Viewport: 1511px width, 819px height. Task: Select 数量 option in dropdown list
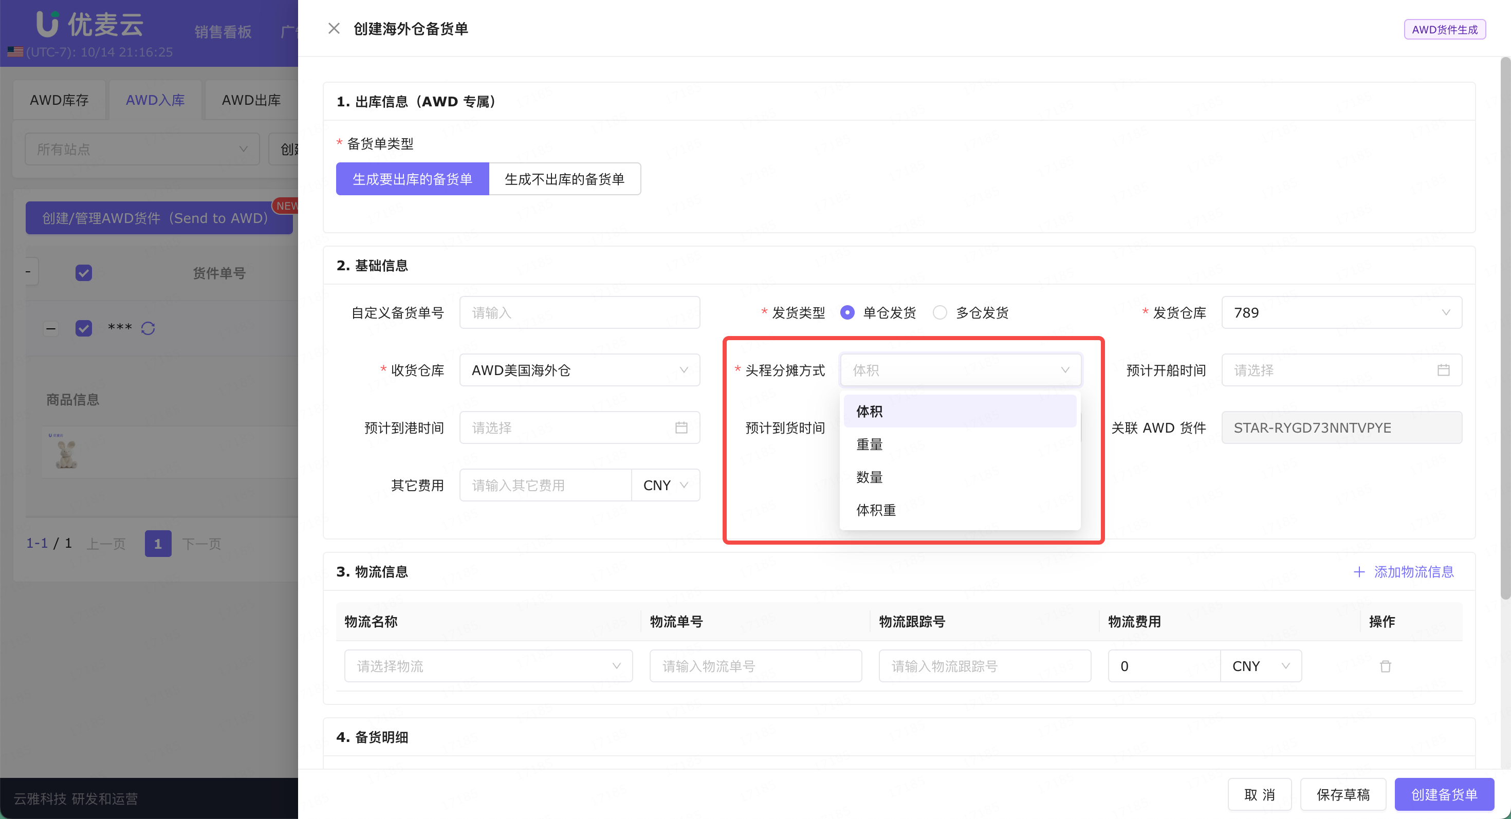click(960, 477)
